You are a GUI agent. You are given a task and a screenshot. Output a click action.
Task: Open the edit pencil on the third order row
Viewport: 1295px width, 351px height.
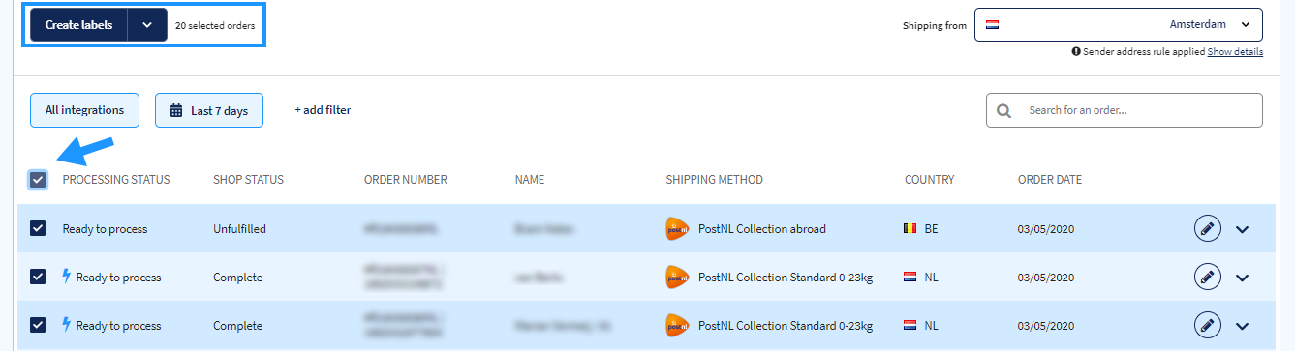tap(1206, 326)
